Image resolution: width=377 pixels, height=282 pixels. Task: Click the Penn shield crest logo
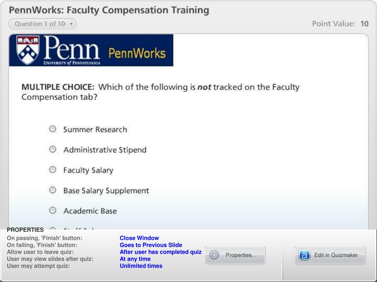pos(28,50)
